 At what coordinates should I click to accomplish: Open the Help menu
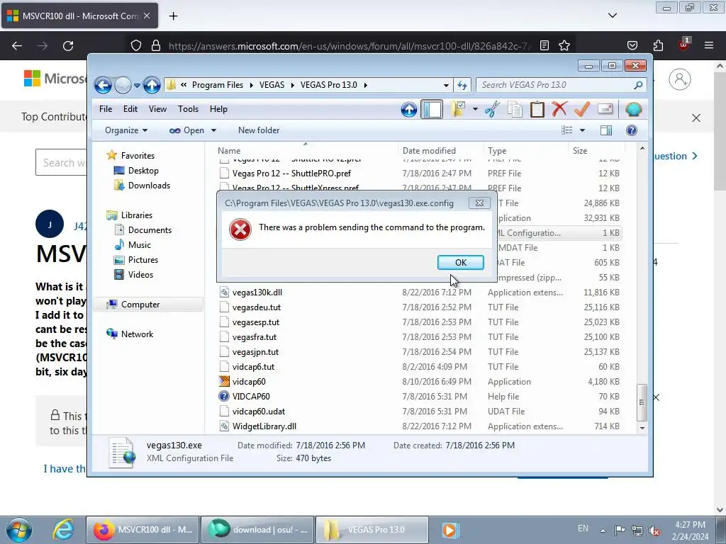pyautogui.click(x=218, y=109)
